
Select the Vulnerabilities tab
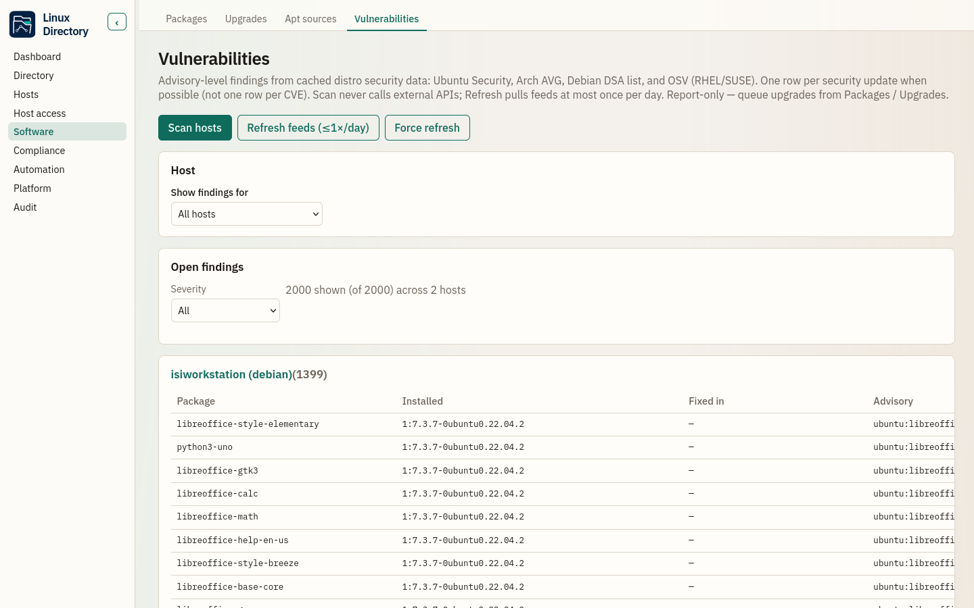pyautogui.click(x=386, y=19)
